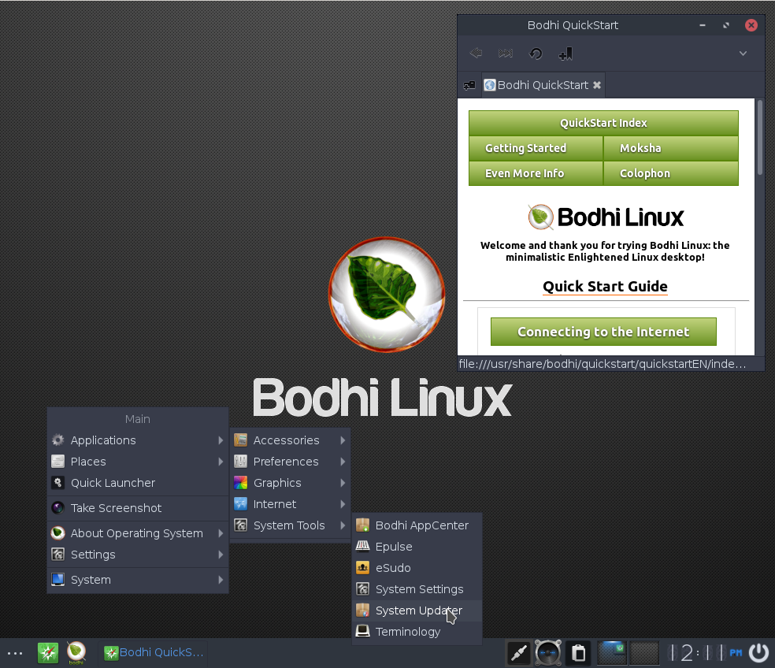
Task: Expand the Internet submenu arrow
Action: point(343,504)
